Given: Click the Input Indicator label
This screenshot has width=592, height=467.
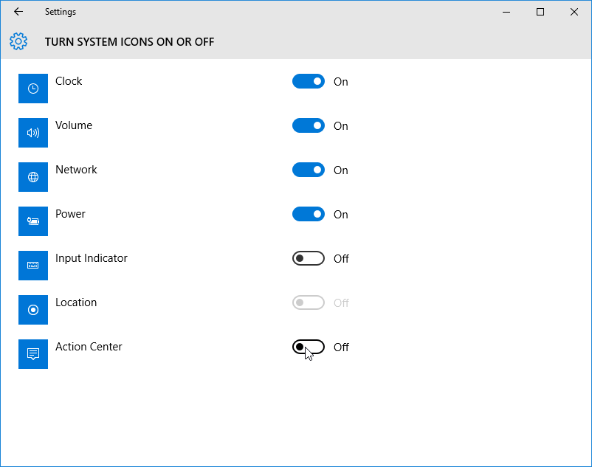Looking at the screenshot, I should click(x=92, y=258).
